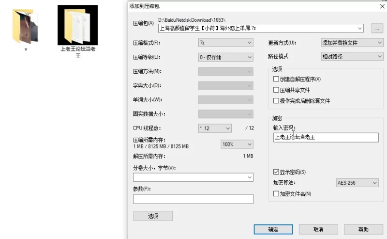Click the 确定 button
Image resolution: width=387 pixels, height=239 pixels.
tap(273, 229)
